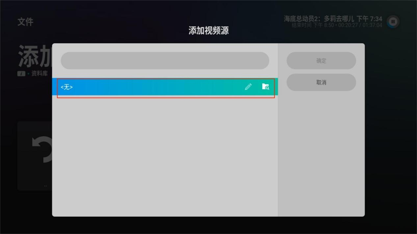Click the '..' parent folder label
This screenshot has width=417, height=234.
45,186
